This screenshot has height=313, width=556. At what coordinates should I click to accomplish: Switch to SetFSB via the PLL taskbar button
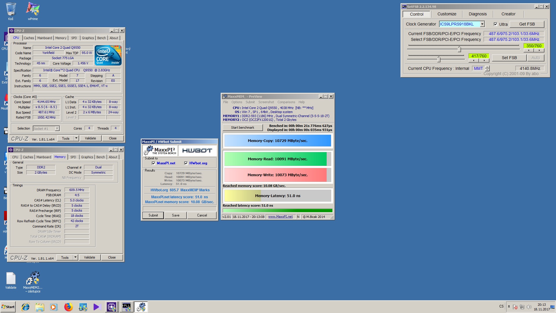tap(126, 307)
